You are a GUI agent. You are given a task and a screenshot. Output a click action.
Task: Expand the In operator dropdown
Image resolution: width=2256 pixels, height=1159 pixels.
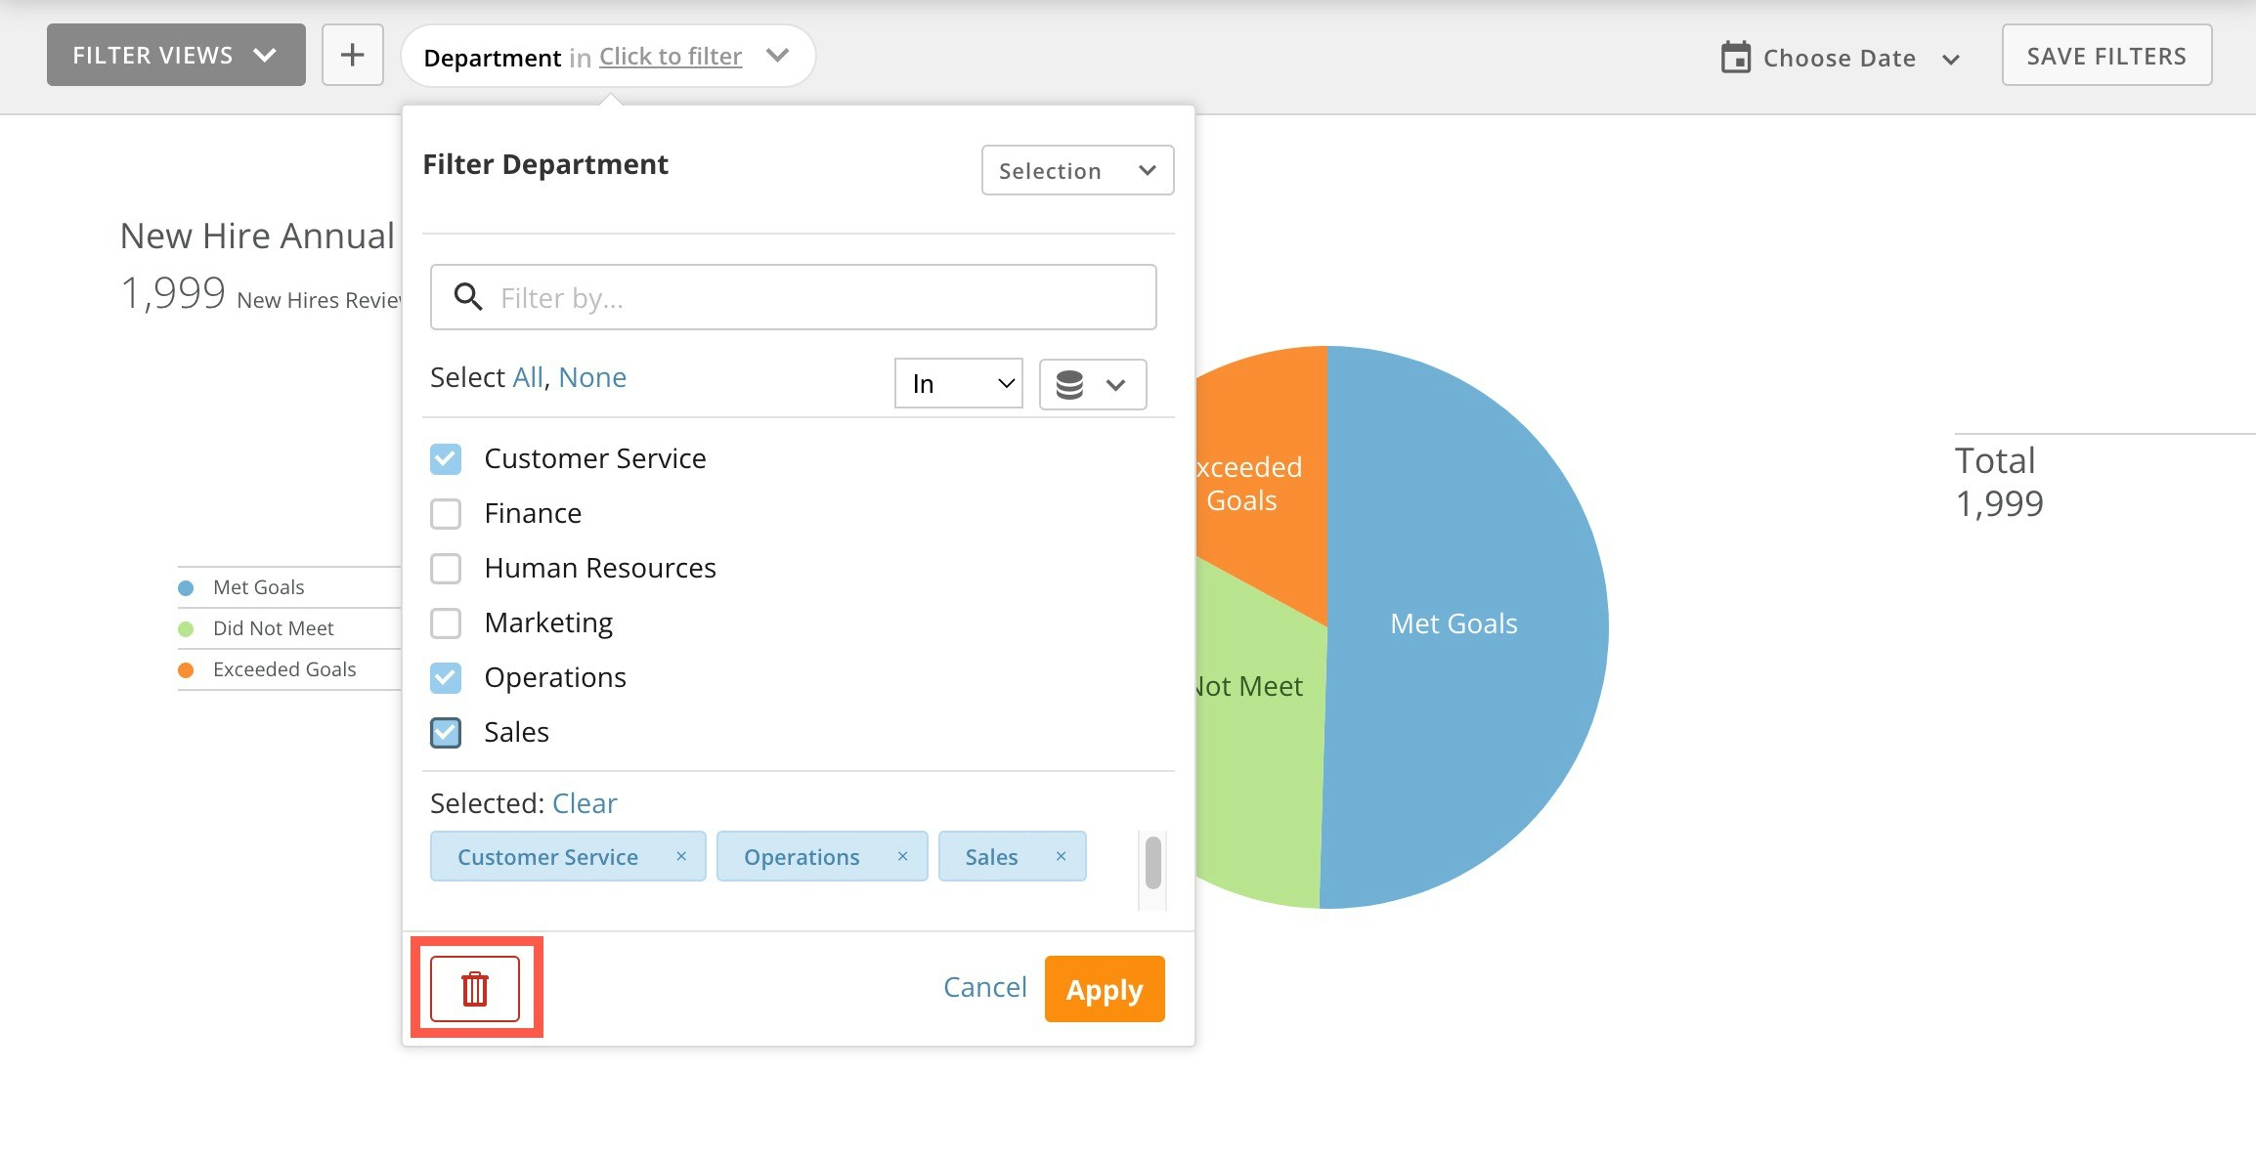click(958, 384)
